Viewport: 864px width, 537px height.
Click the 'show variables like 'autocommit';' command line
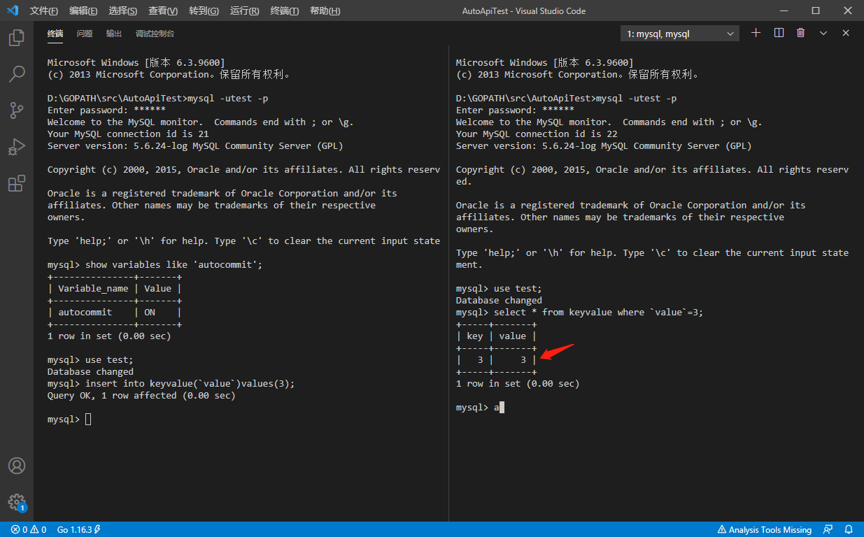(x=155, y=265)
